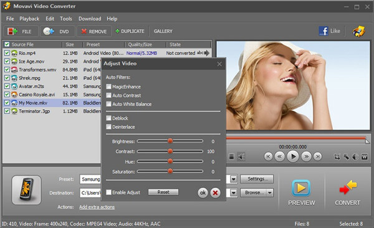Select the crop tool icon

337,157
